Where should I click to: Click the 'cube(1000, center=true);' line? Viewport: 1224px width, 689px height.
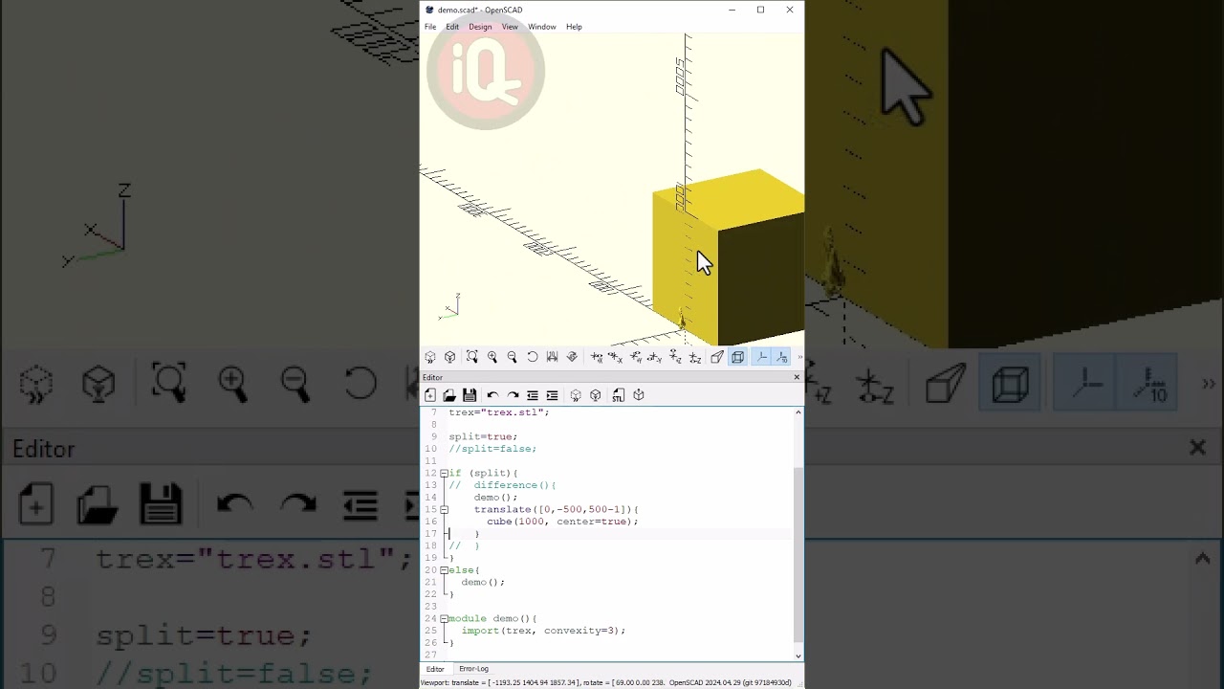[562, 522]
